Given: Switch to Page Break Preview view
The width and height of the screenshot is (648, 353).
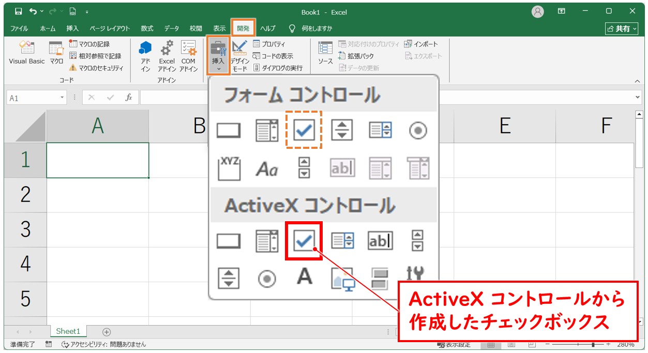Looking at the screenshot, I should point(531,344).
